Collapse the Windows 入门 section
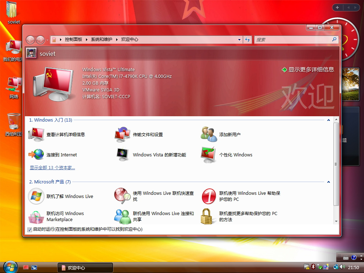 point(328,120)
